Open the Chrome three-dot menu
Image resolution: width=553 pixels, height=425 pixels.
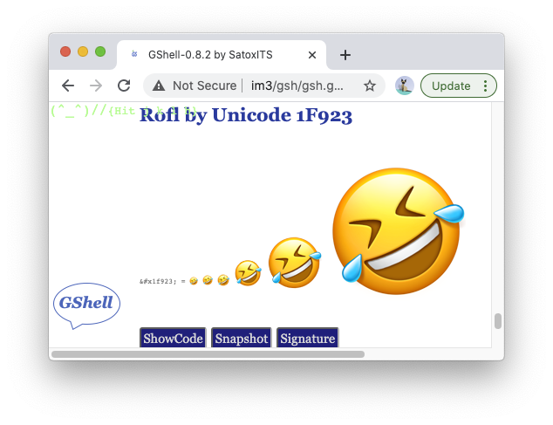pyautogui.click(x=486, y=86)
